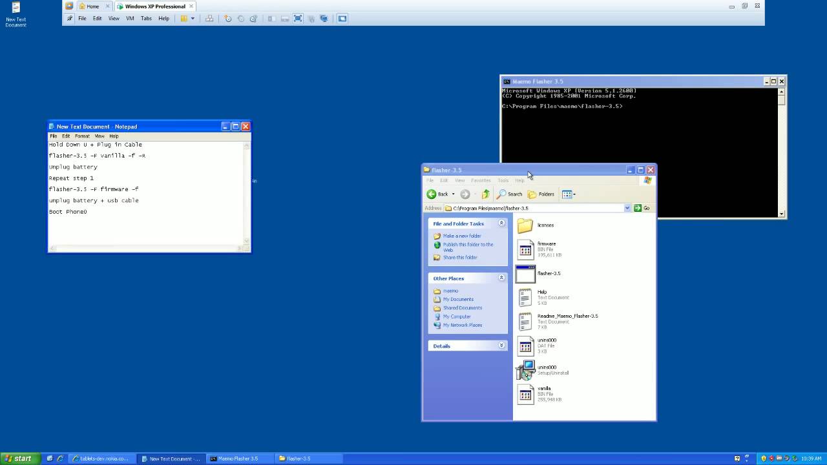This screenshot has height=465, width=827.
Task: Open Explorer Favorites menu
Action: pyautogui.click(x=481, y=180)
